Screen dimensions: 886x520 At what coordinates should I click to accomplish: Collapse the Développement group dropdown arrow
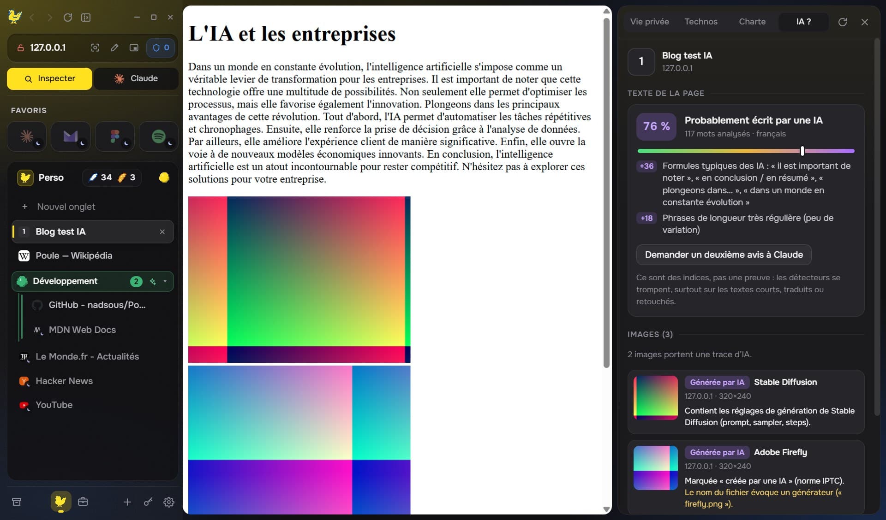click(x=165, y=281)
